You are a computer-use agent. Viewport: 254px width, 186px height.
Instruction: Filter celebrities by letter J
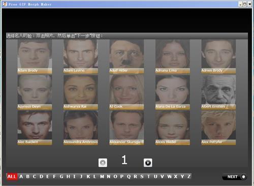81,176
